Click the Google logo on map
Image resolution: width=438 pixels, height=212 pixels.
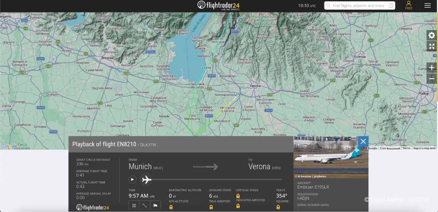coord(10,146)
